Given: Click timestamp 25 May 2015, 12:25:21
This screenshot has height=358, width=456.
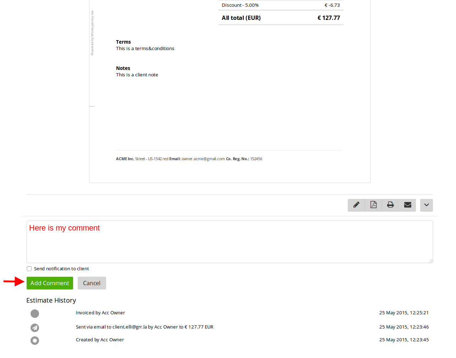Looking at the screenshot, I should click(404, 313).
